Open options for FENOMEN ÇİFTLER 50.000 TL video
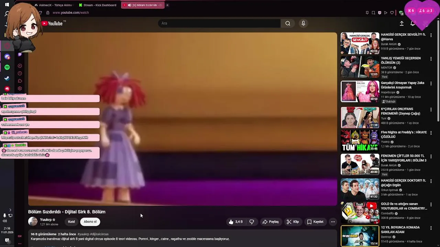 (431, 156)
